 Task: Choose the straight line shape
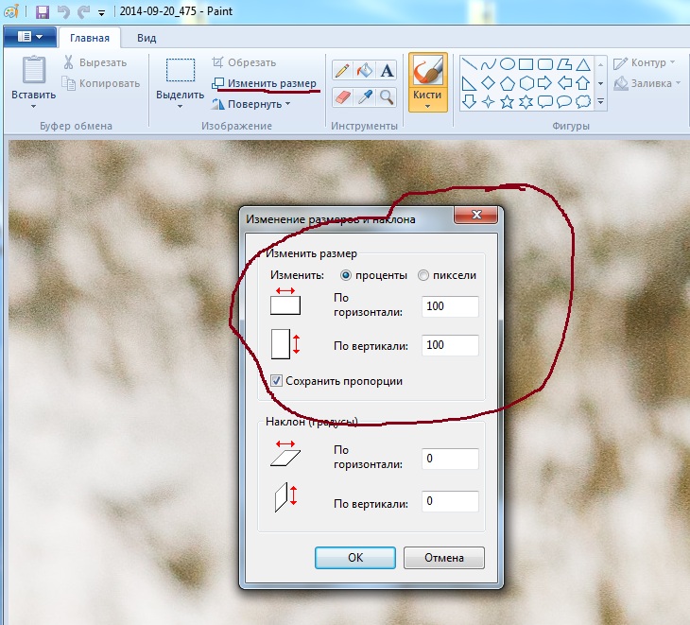click(x=470, y=64)
